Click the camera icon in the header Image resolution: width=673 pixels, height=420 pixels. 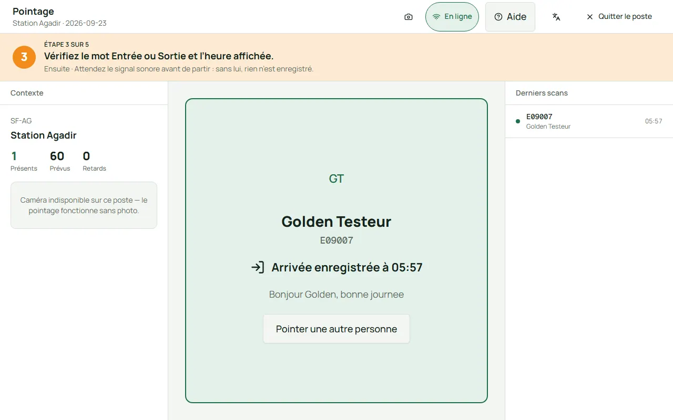coord(409,17)
